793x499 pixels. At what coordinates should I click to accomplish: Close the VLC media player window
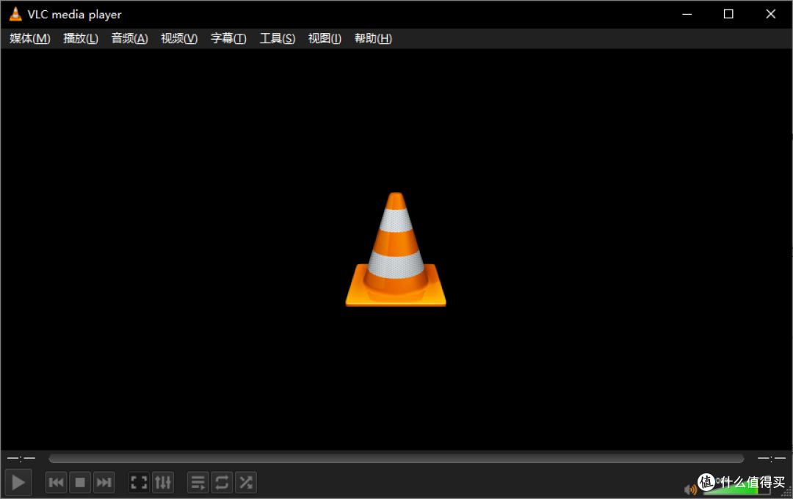(771, 14)
